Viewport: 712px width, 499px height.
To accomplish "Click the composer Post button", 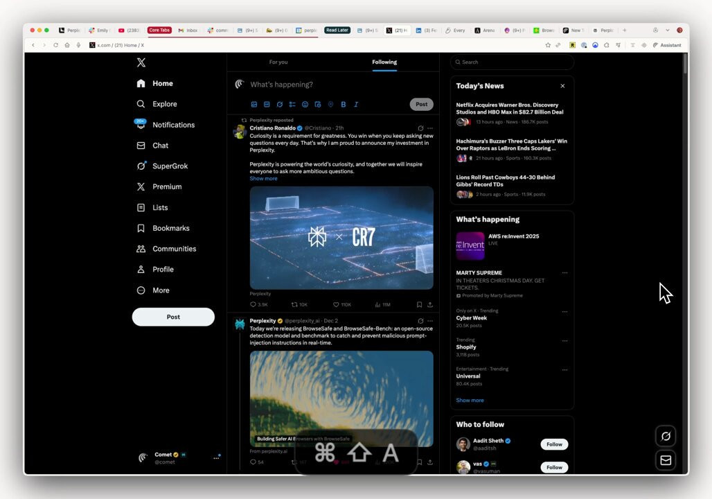I will [x=421, y=105].
